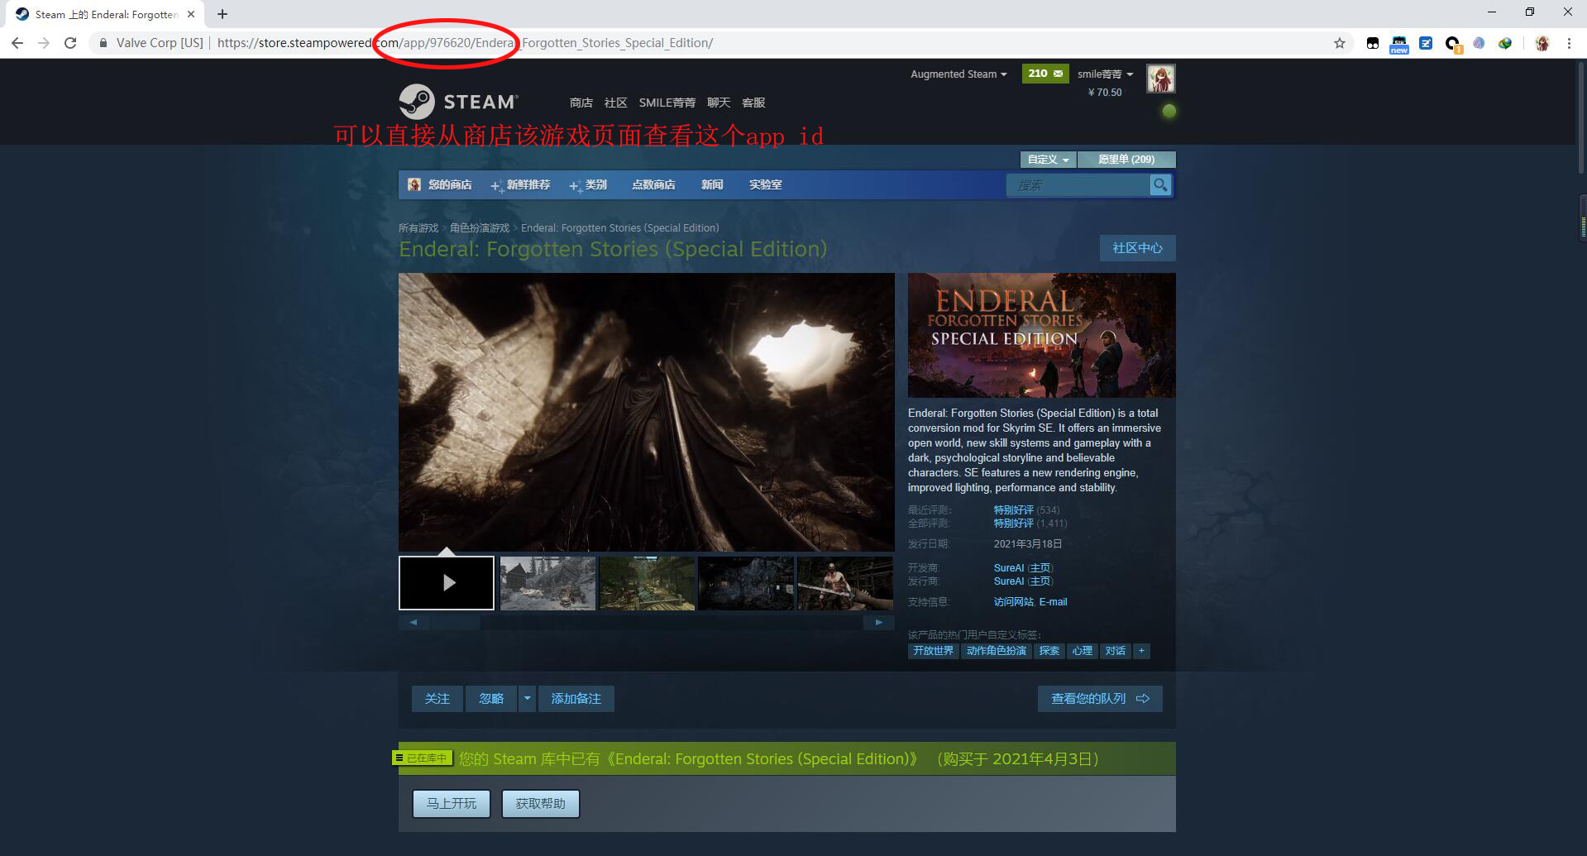This screenshot has width=1587, height=856.
Task: Open the Internet Download Manager globe extension
Action: pos(1505,43)
